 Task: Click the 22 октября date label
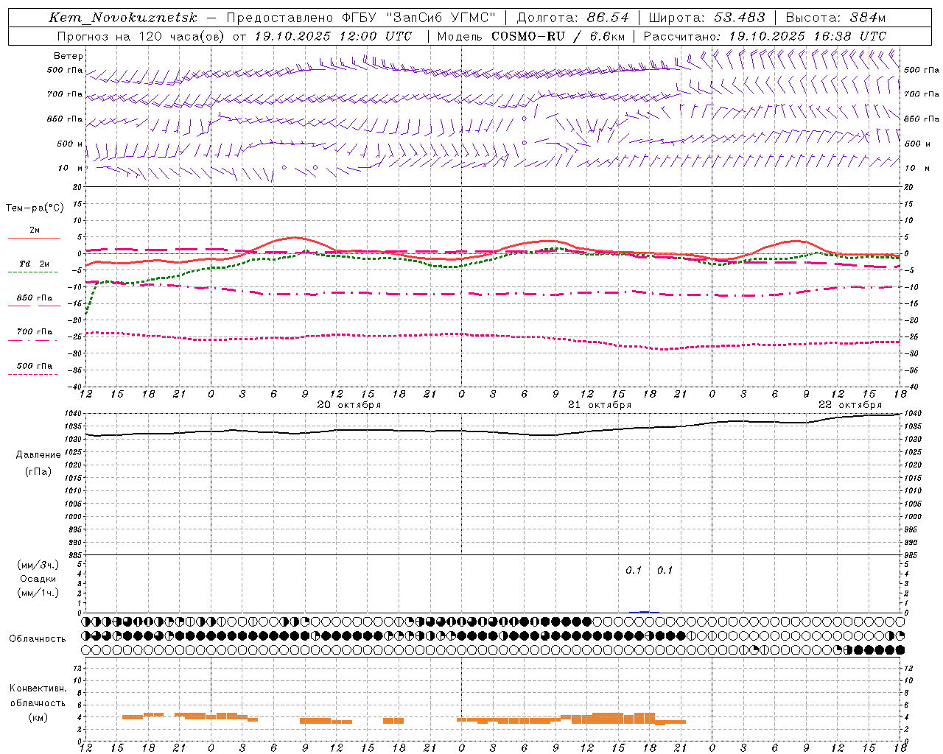[x=850, y=405]
